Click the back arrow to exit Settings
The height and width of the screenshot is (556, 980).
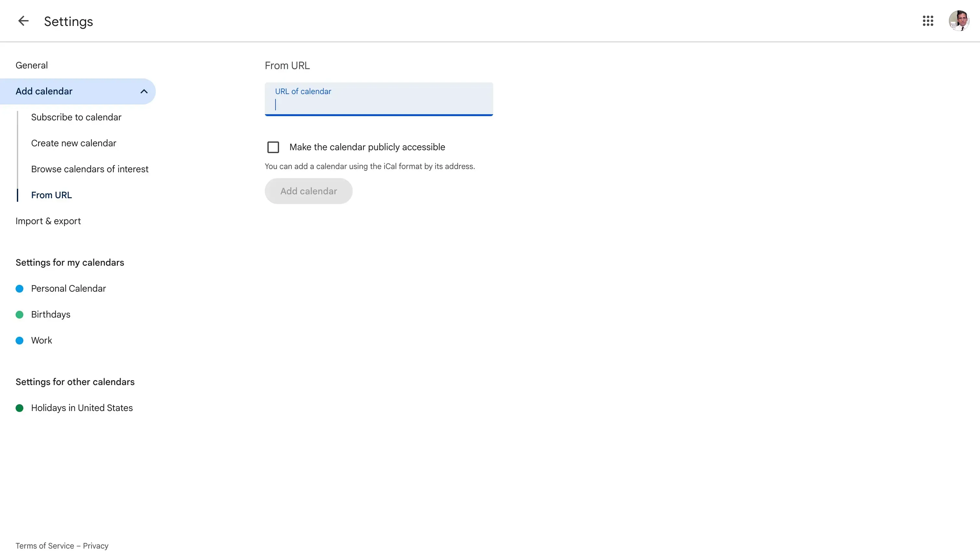pos(22,21)
